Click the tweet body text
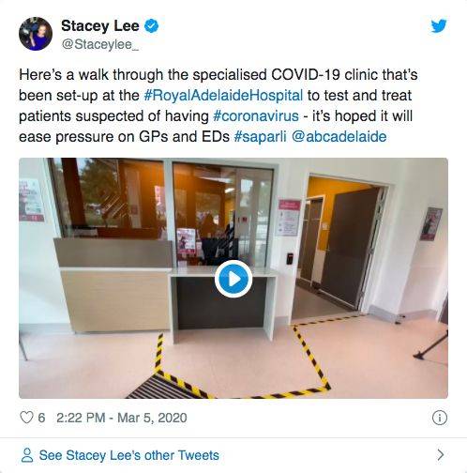 (218, 106)
